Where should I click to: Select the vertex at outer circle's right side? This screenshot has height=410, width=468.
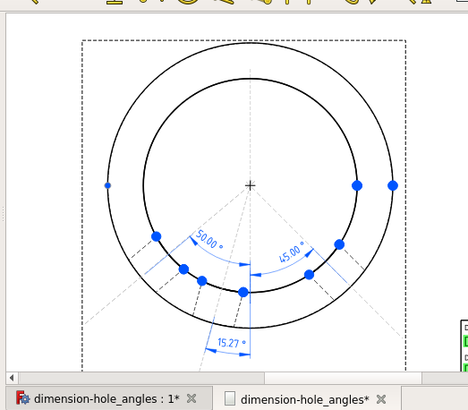pyautogui.click(x=393, y=185)
